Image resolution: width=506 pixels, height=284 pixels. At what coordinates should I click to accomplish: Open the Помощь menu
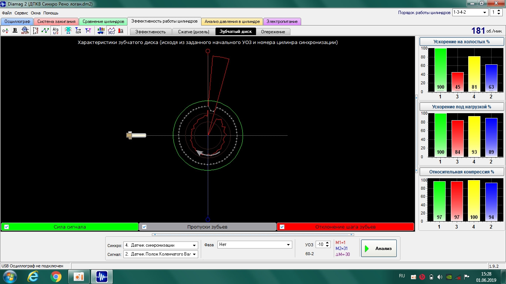click(51, 13)
